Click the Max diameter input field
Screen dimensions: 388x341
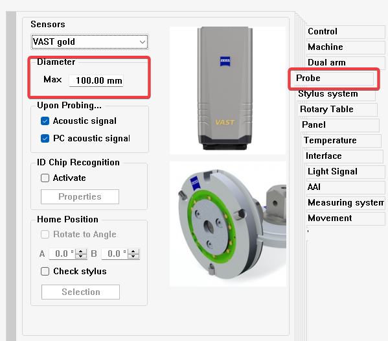coord(96,80)
